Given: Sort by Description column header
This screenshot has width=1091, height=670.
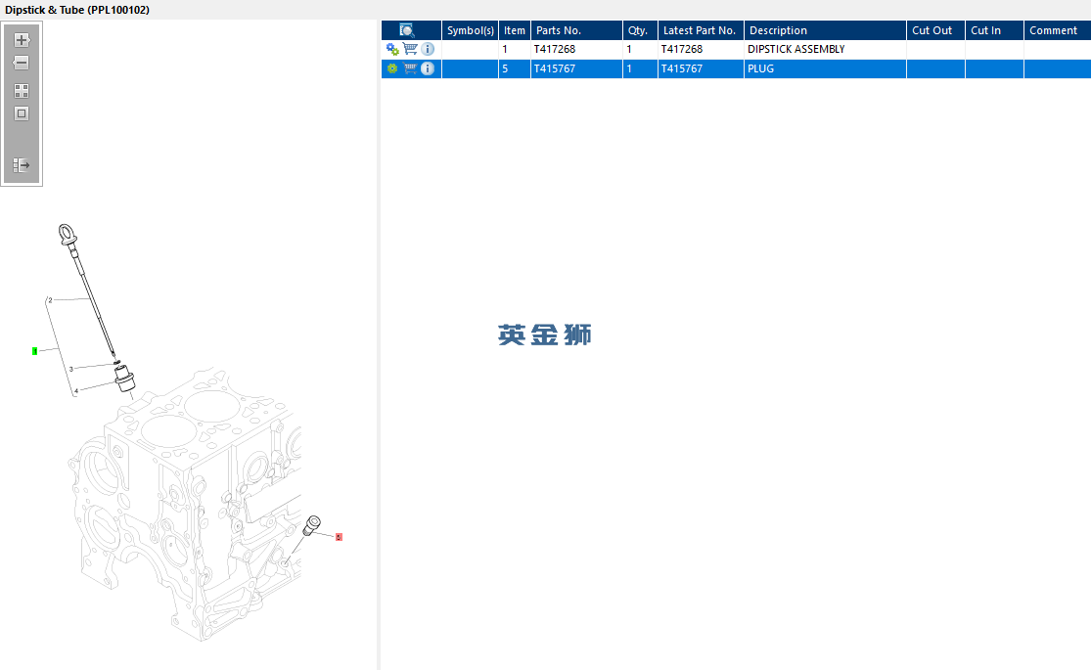Looking at the screenshot, I should pyautogui.click(x=825, y=30).
